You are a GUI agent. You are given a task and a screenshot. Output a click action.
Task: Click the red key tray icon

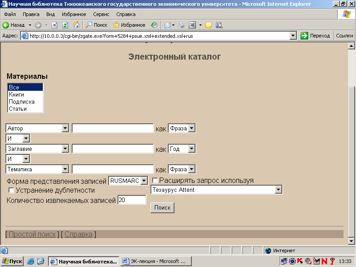(332, 261)
